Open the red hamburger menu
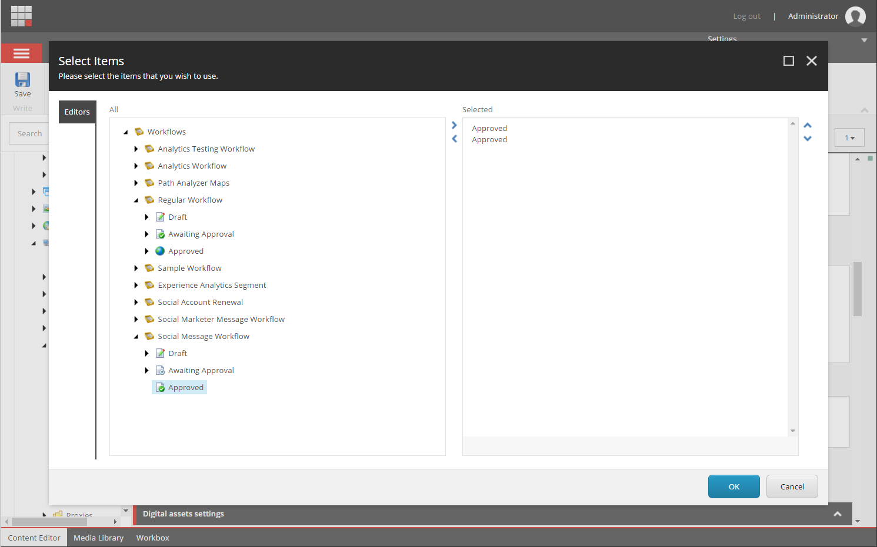The image size is (877, 547). [21, 53]
